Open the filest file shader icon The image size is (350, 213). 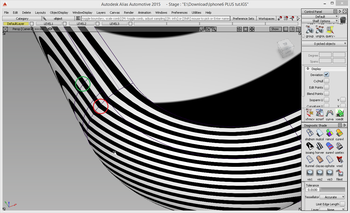point(340,173)
